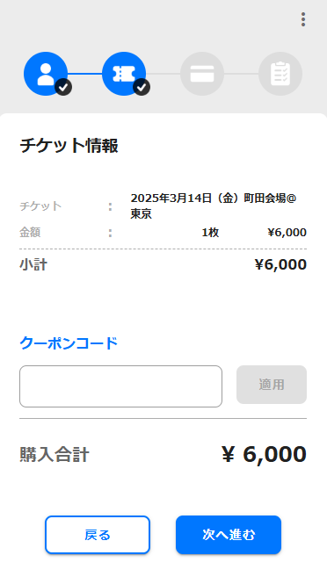Jump to the credit card payment step
Screen dimensions: 327x584
202,74
